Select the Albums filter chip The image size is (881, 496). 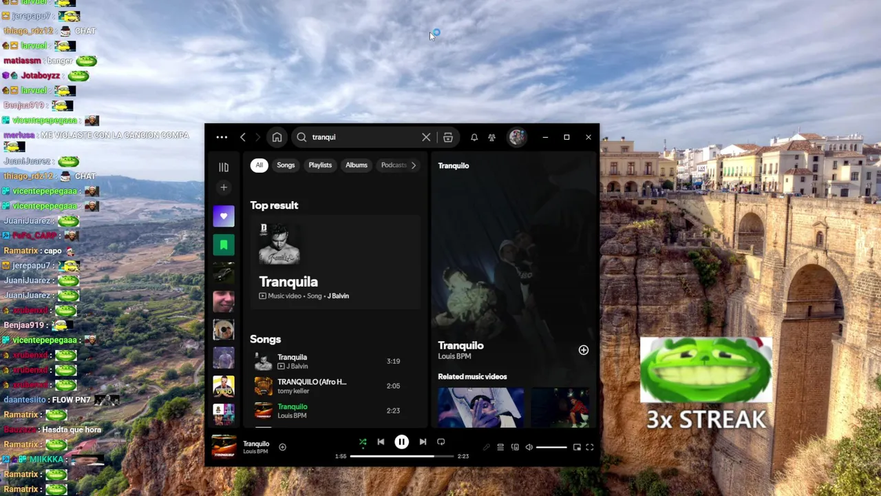coord(357,165)
